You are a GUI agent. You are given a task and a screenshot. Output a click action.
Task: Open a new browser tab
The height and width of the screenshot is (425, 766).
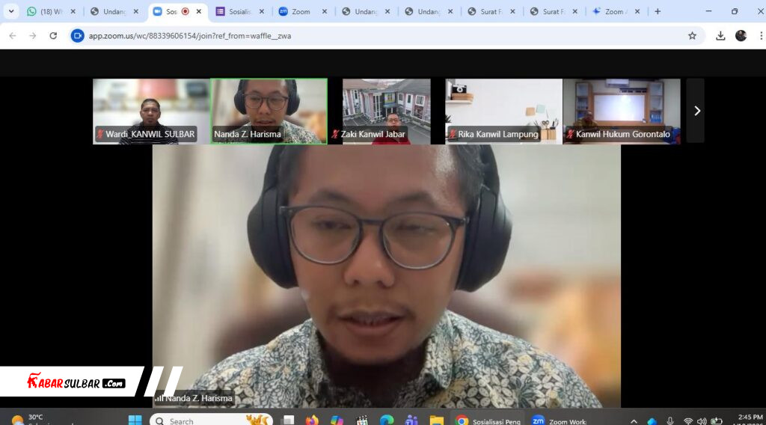pyautogui.click(x=658, y=11)
